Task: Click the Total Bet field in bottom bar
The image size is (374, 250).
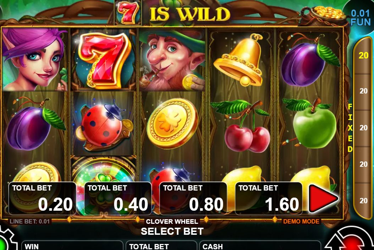Action: pyautogui.click(x=161, y=245)
